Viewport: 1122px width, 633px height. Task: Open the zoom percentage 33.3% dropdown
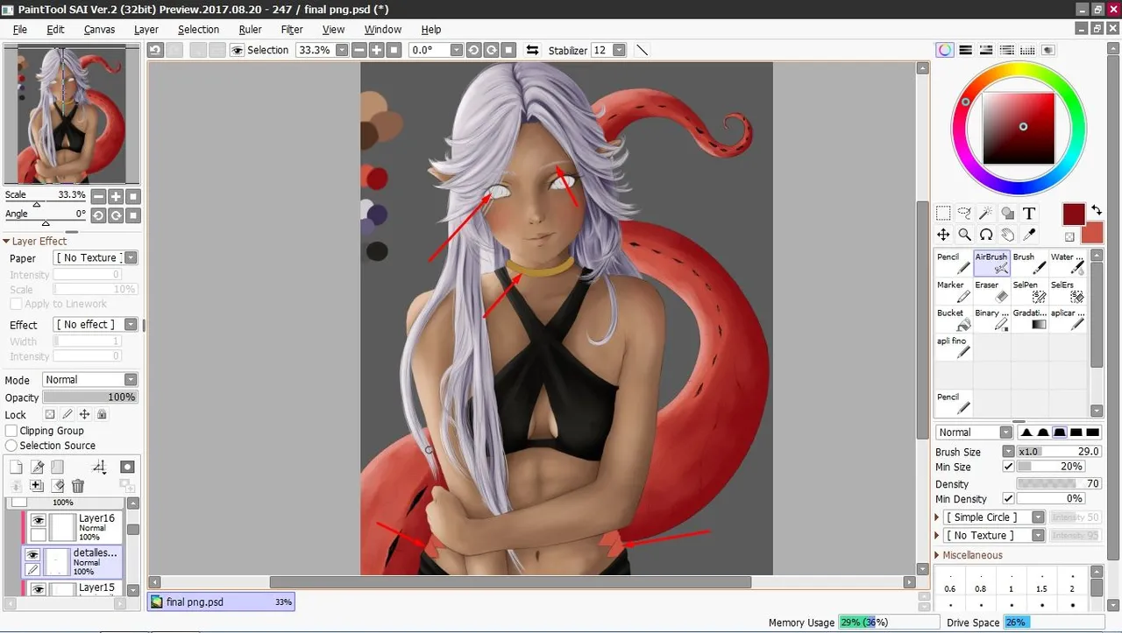(x=342, y=50)
